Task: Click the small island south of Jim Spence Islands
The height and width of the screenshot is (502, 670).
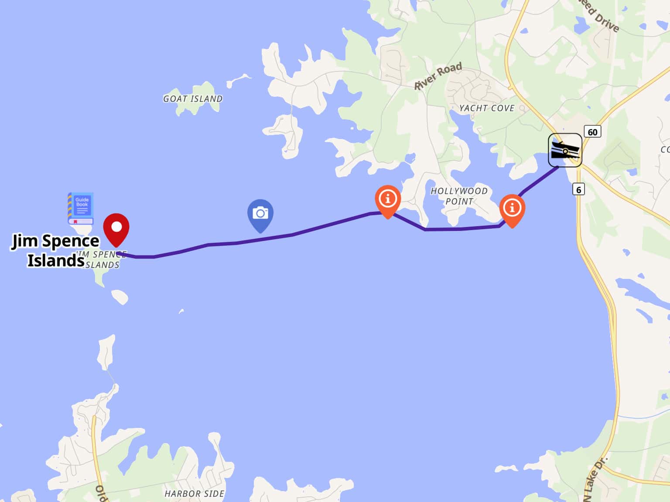Action: (x=120, y=297)
